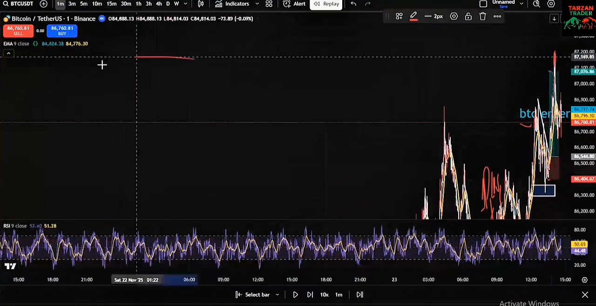The image size is (596, 306).
Task: Select the 3h timeframe
Action: pyautogui.click(x=149, y=4)
